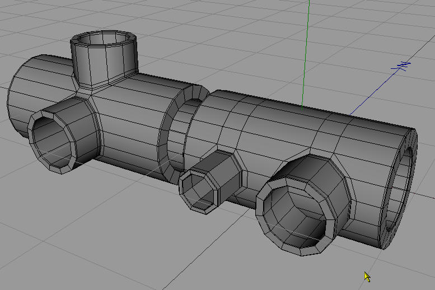Screen dimensions: 435x290
Task: Select the small hexagonal nozzle in the middle
Action: point(211,182)
